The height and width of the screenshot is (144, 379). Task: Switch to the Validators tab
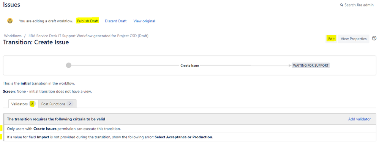(x=24, y=104)
